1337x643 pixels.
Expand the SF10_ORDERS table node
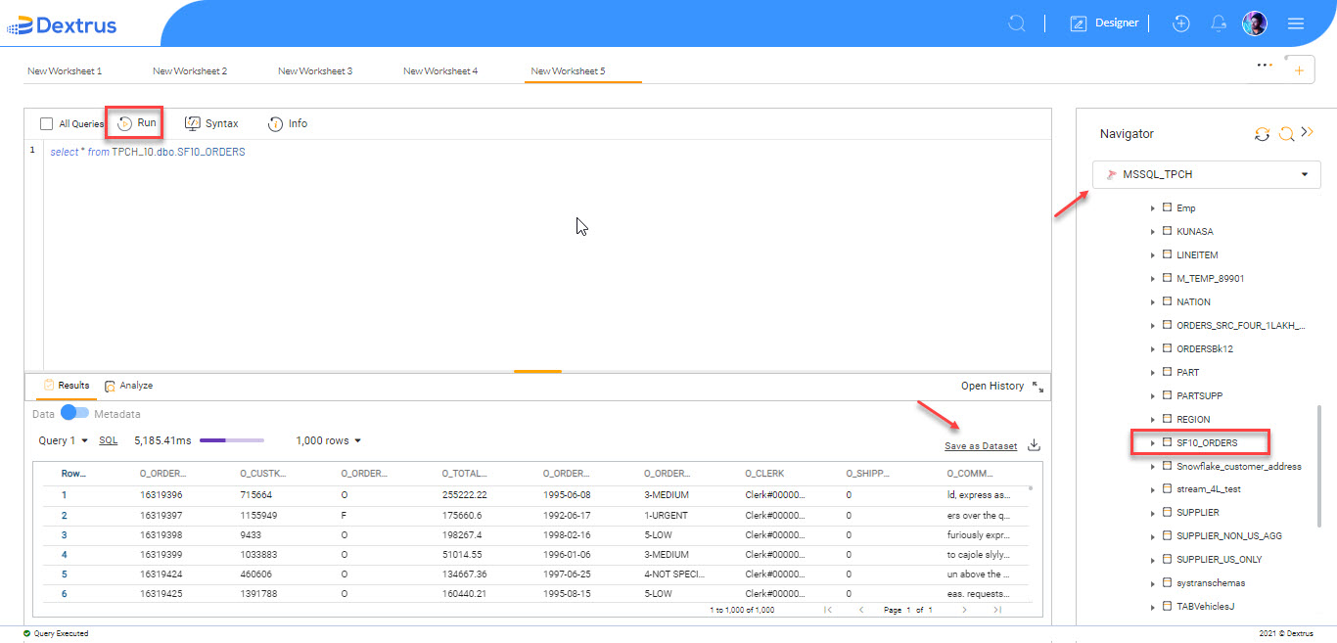tap(1153, 443)
